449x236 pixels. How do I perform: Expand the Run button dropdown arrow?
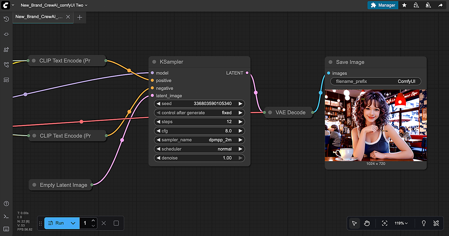click(x=73, y=223)
